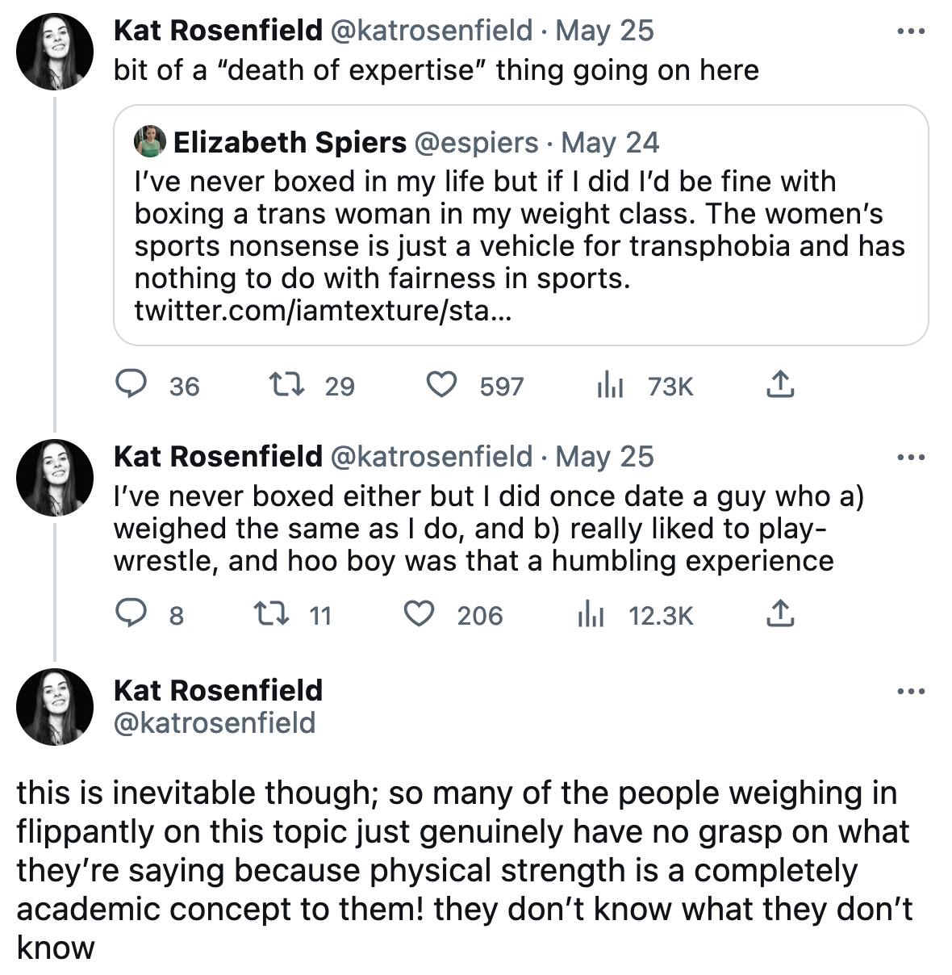This screenshot has width=952, height=975.
Task: Click Elizabeth Spiers' small avatar
Action: coord(150,142)
